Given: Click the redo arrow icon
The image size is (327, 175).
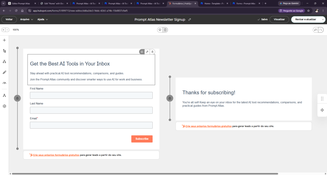Looking at the screenshot, I should tap(321, 30).
